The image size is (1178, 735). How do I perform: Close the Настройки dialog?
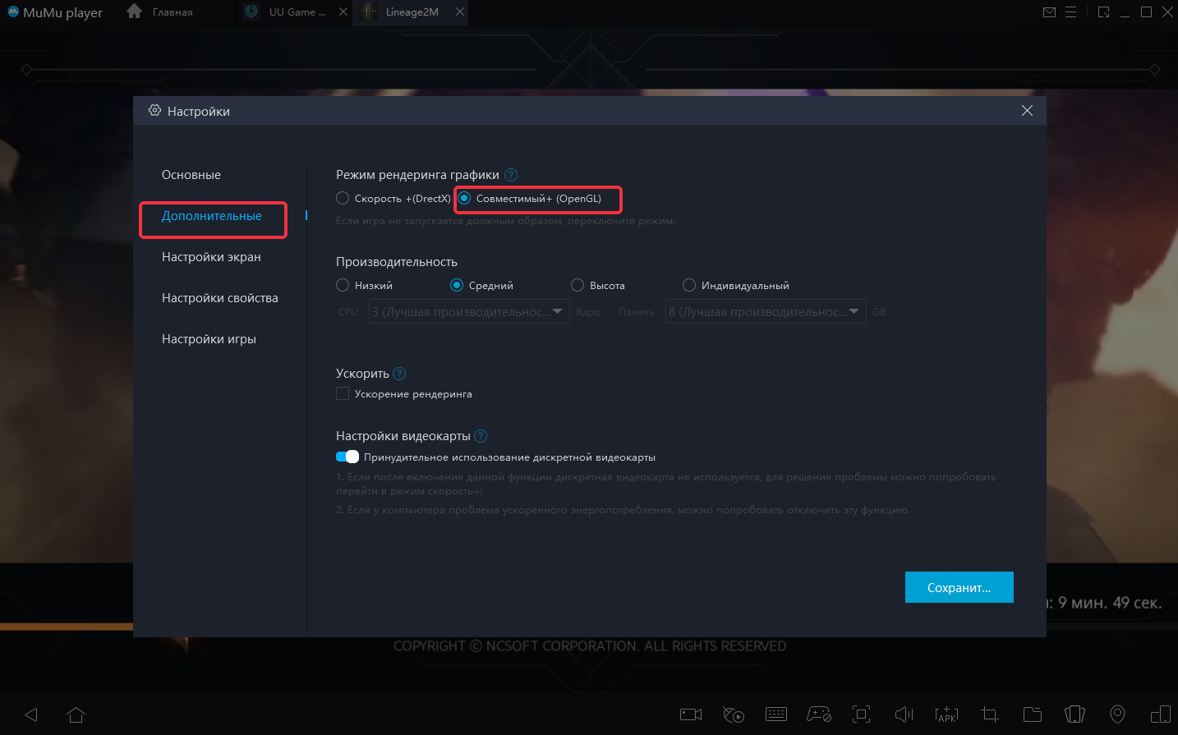coord(1027,111)
